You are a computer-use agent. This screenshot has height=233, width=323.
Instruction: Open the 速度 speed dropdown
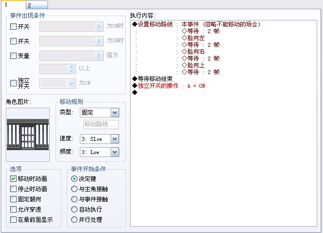point(115,139)
